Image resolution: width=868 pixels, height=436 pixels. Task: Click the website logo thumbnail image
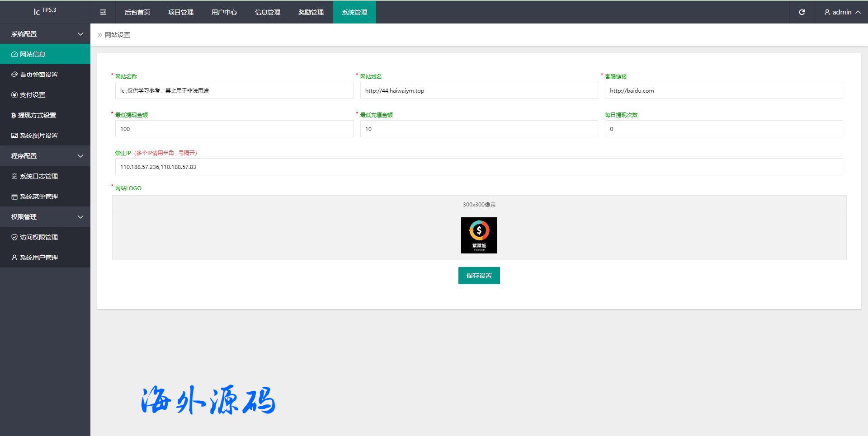[x=479, y=235]
